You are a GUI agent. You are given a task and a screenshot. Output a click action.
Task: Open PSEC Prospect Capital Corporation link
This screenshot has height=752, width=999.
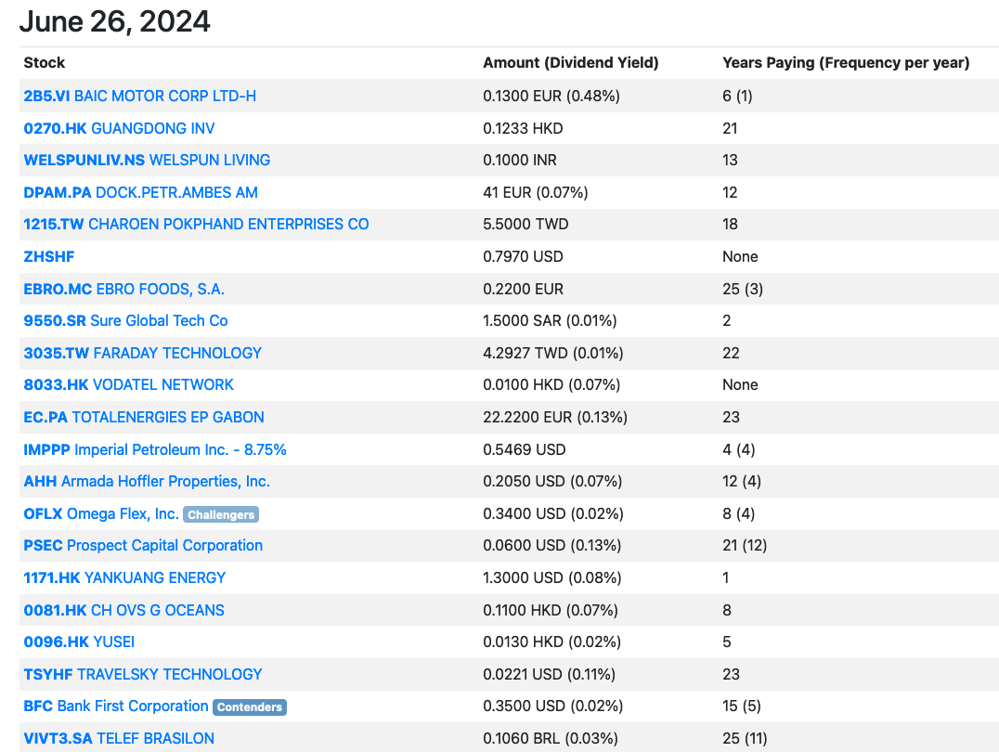143,546
